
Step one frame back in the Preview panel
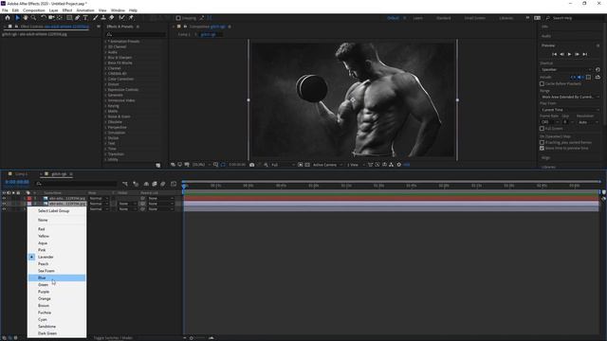562,55
